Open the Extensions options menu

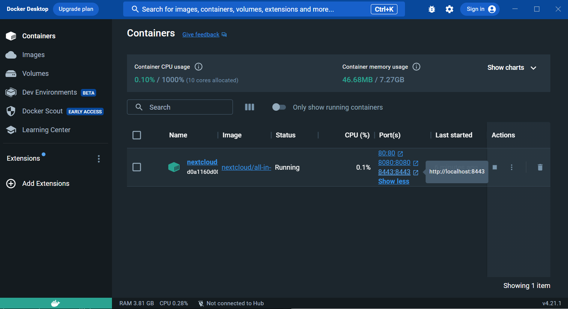pos(98,158)
